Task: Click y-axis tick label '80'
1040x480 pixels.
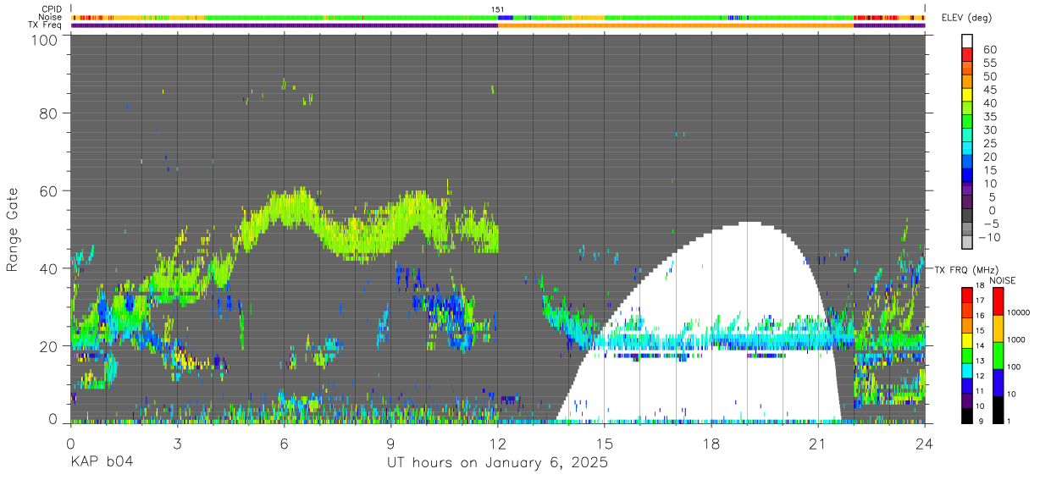Action: 49,113
